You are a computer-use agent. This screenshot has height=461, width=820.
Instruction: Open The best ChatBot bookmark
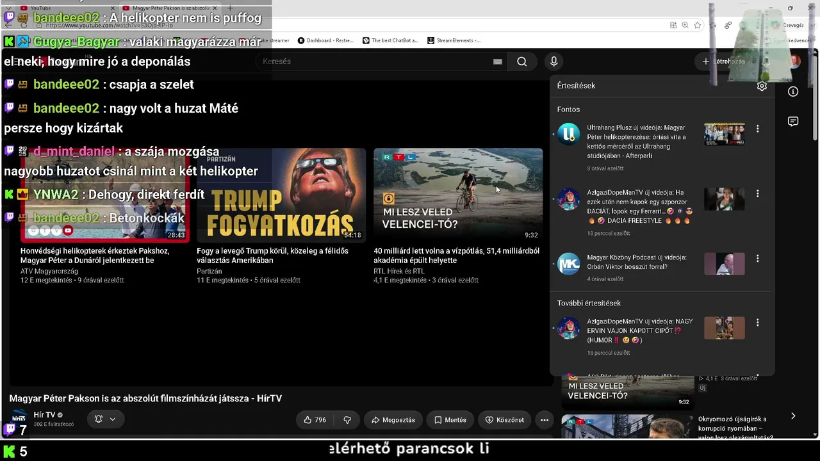click(390, 40)
